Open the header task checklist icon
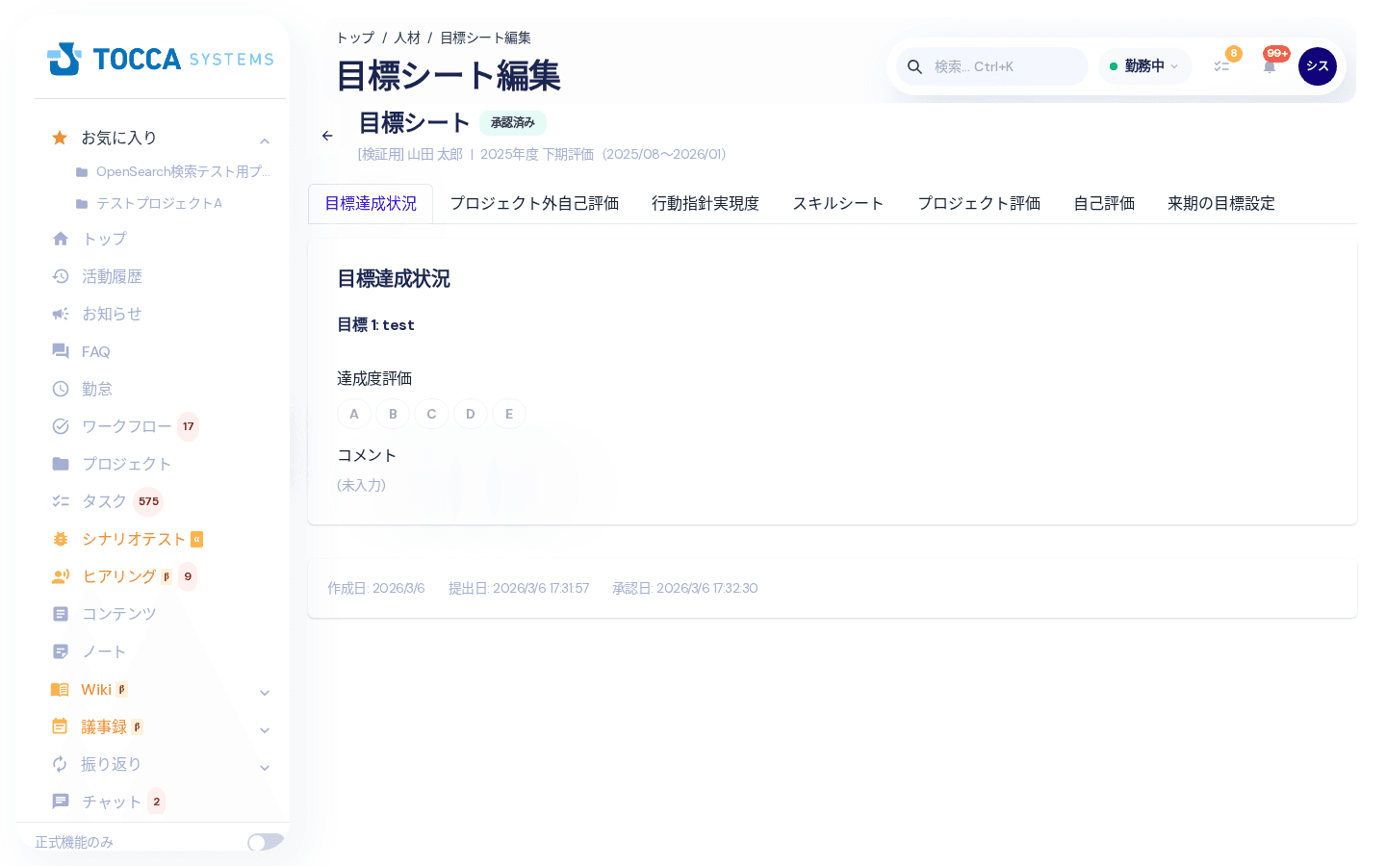This screenshot has height=866, width=1386. click(1221, 66)
